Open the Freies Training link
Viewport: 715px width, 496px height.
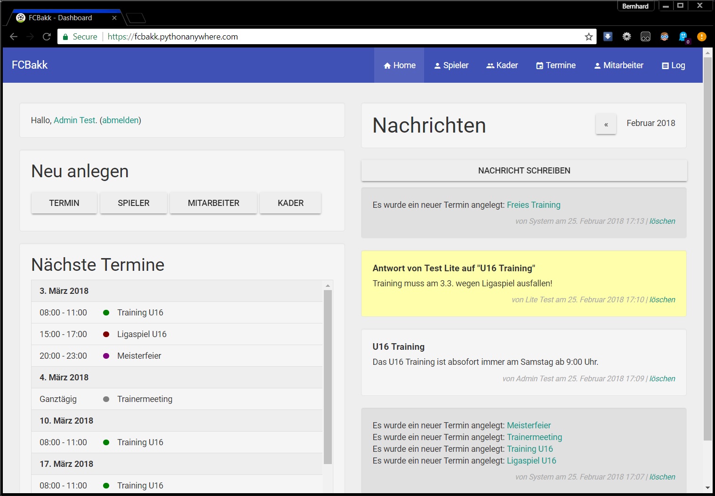(533, 205)
